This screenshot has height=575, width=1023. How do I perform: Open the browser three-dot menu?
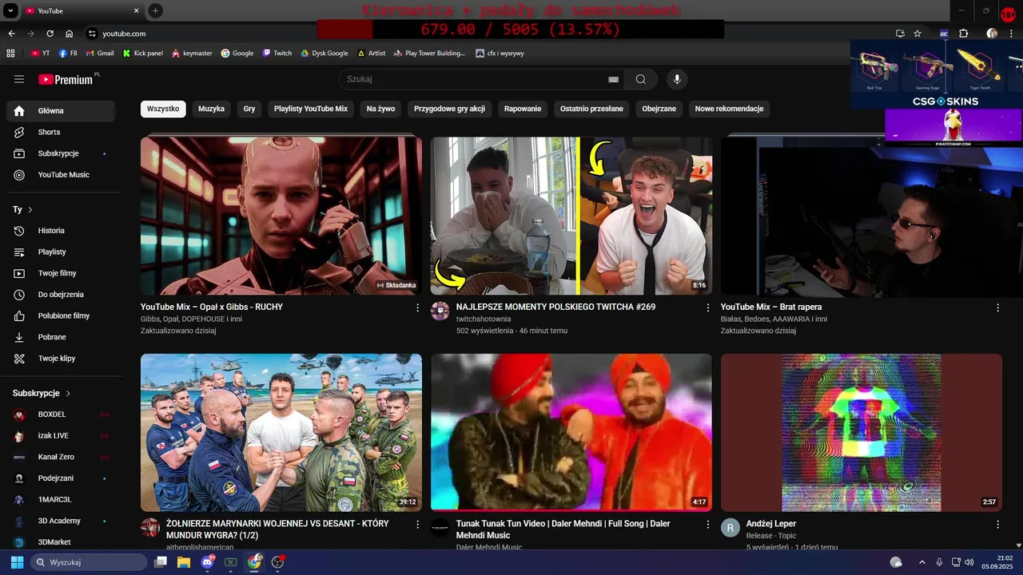tap(1013, 34)
